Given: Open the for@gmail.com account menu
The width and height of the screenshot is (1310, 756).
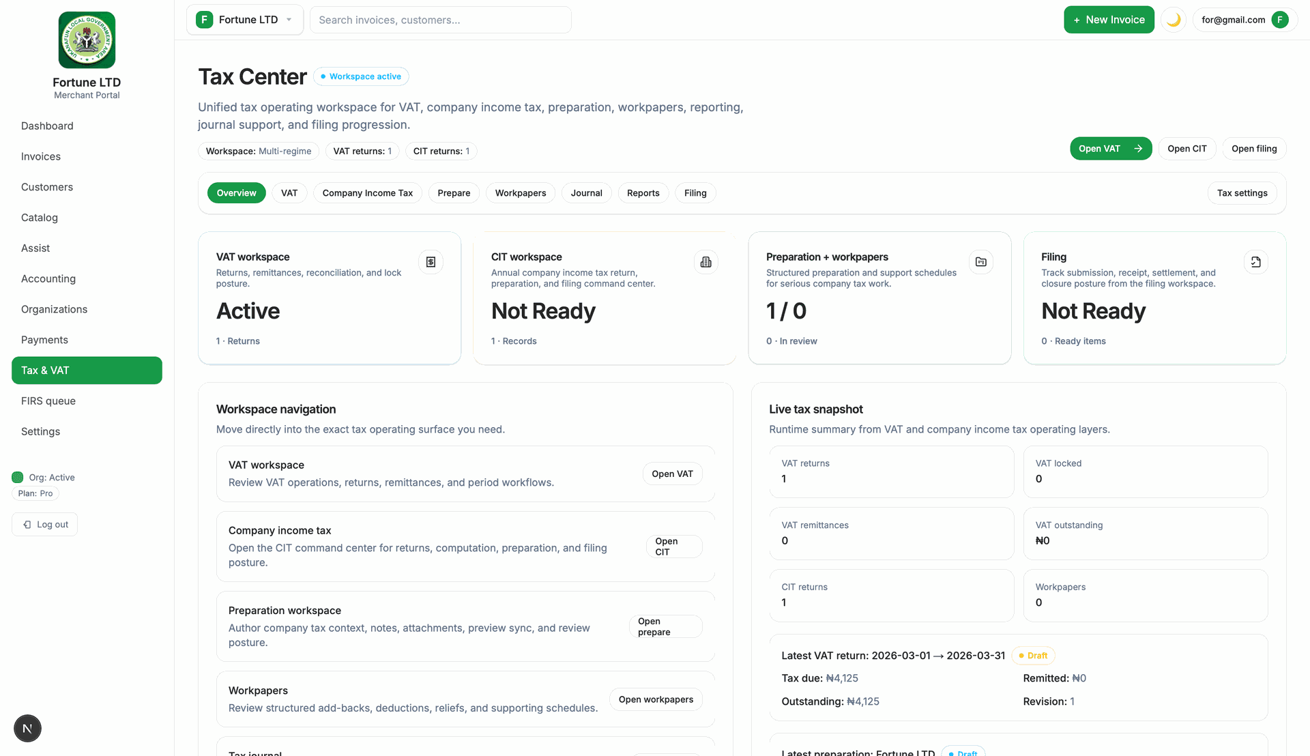Looking at the screenshot, I should (x=1244, y=20).
